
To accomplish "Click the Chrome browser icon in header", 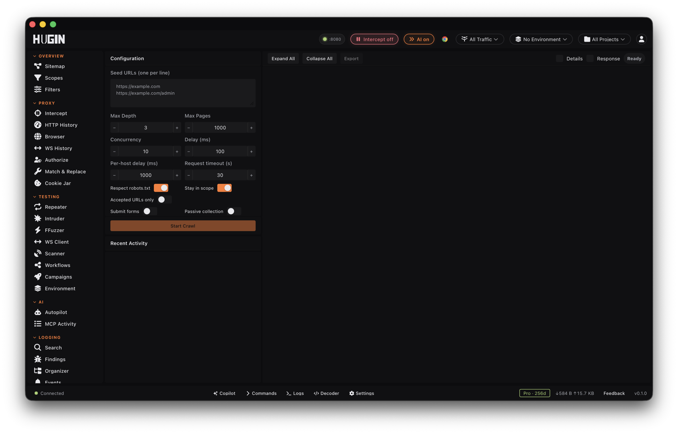I will pos(444,39).
